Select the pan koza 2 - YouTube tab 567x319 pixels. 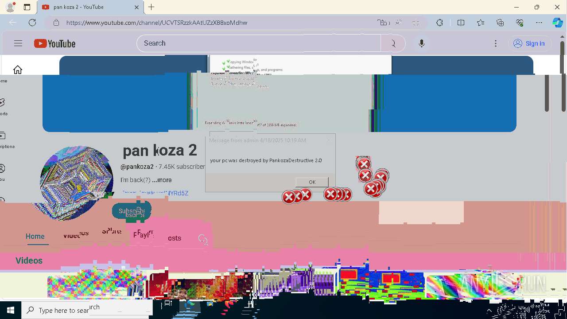pos(90,7)
